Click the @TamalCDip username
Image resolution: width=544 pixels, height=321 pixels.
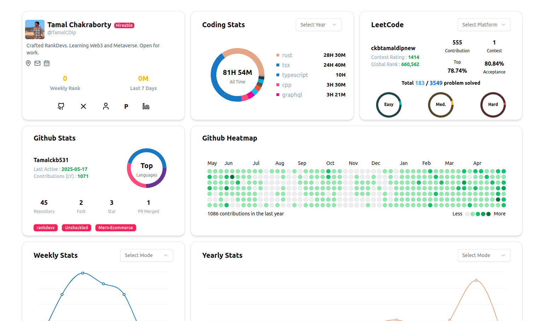[62, 32]
